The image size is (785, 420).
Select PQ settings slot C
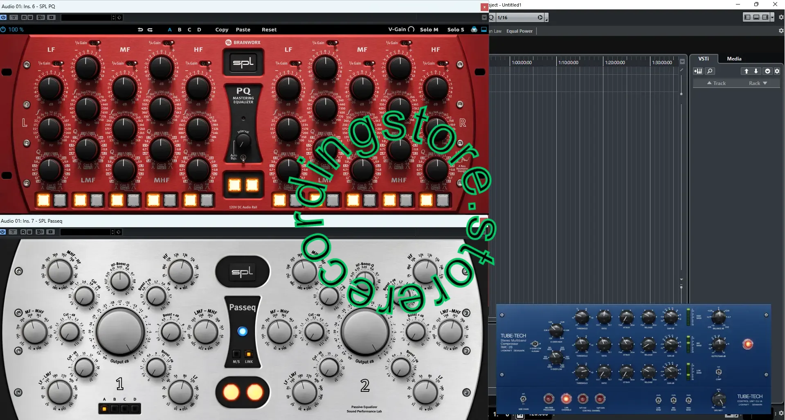189,29
